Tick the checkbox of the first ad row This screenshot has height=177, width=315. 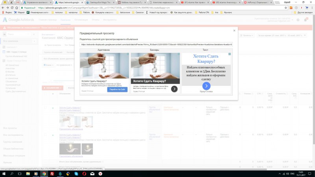45,107
